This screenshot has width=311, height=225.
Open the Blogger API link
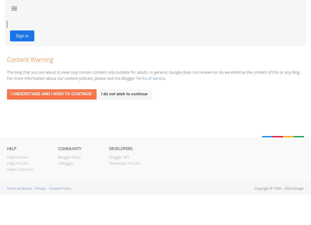[119, 157]
